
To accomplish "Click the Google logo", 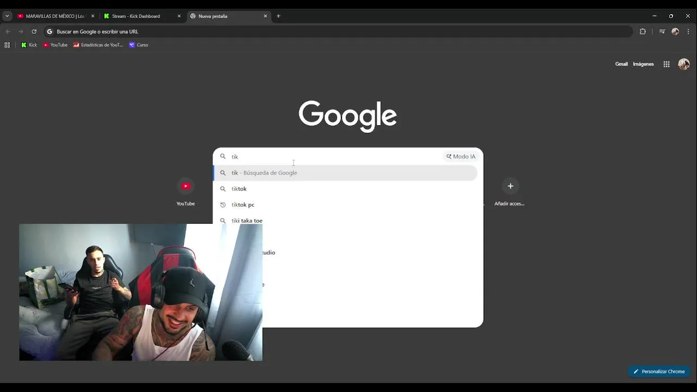I will (347, 116).
